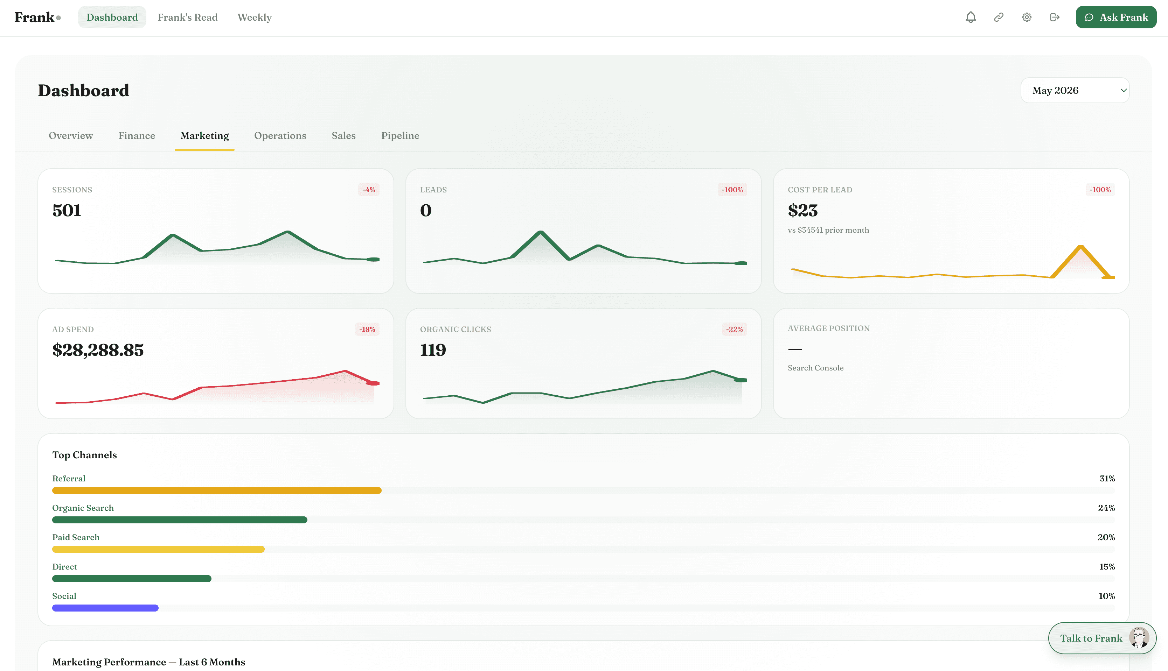
Task: Click the -18% badge on Ad Spend
Action: 367,330
